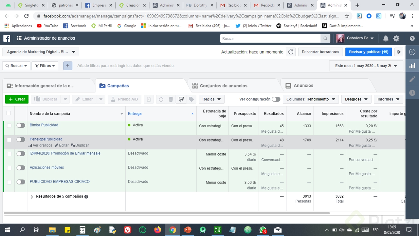Open the ad account selector dropdown
Image resolution: width=419 pixels, height=236 pixels.
tap(41, 52)
